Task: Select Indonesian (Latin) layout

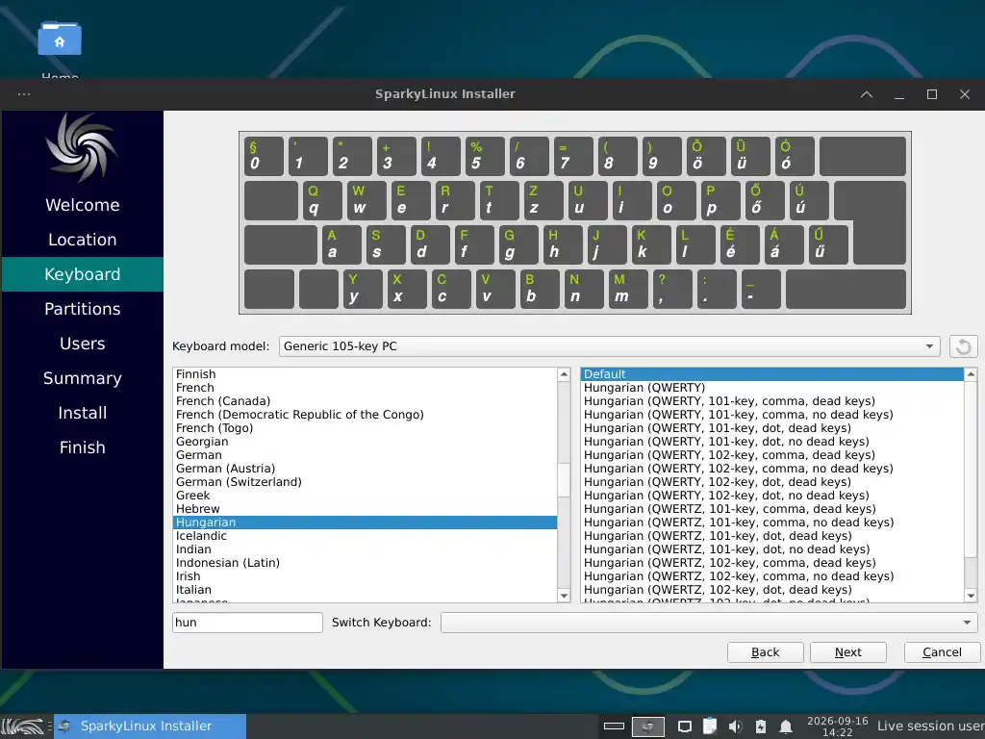Action: (365, 563)
